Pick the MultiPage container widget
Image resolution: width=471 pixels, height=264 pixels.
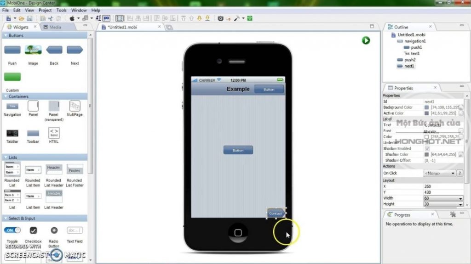coord(75,106)
